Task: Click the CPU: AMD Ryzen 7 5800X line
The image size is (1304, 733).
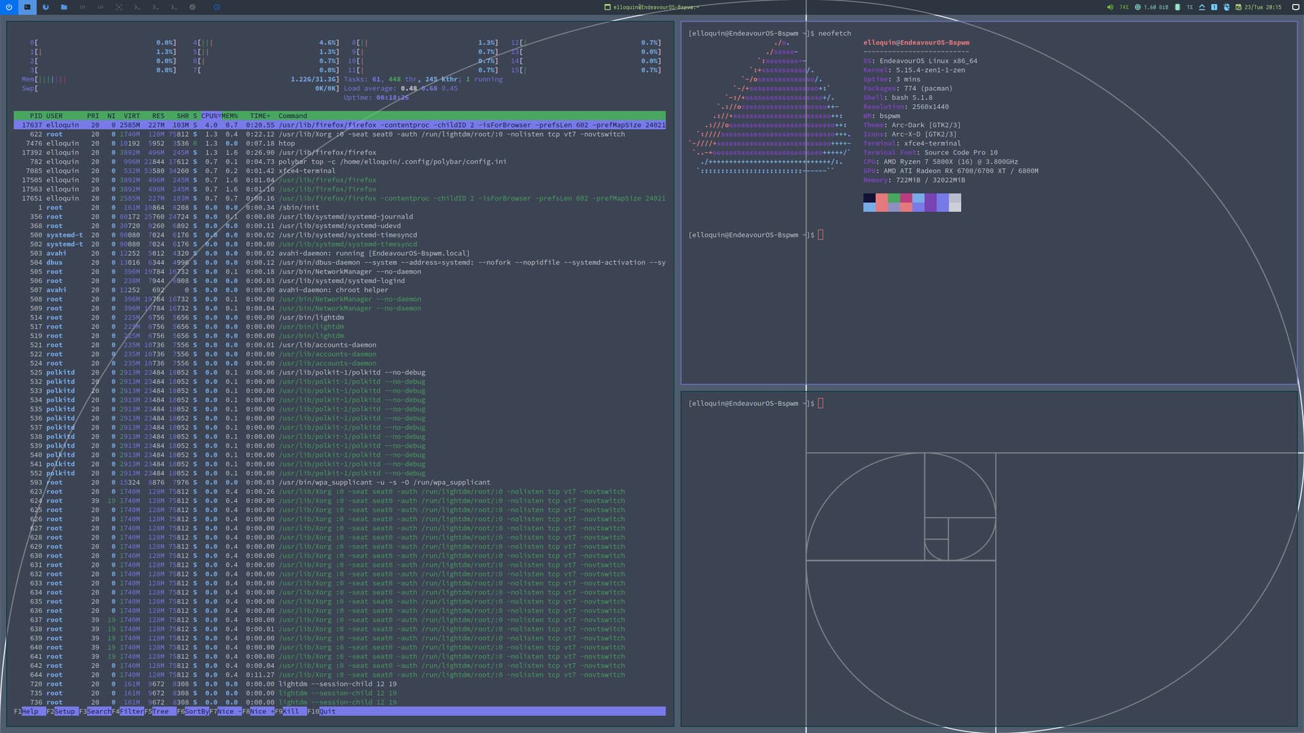Action: click(941, 162)
